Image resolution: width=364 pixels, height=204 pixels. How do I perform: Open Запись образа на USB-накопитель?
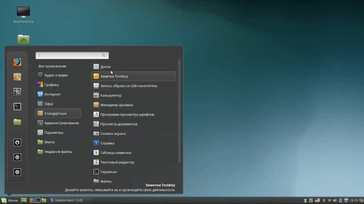(x=134, y=86)
